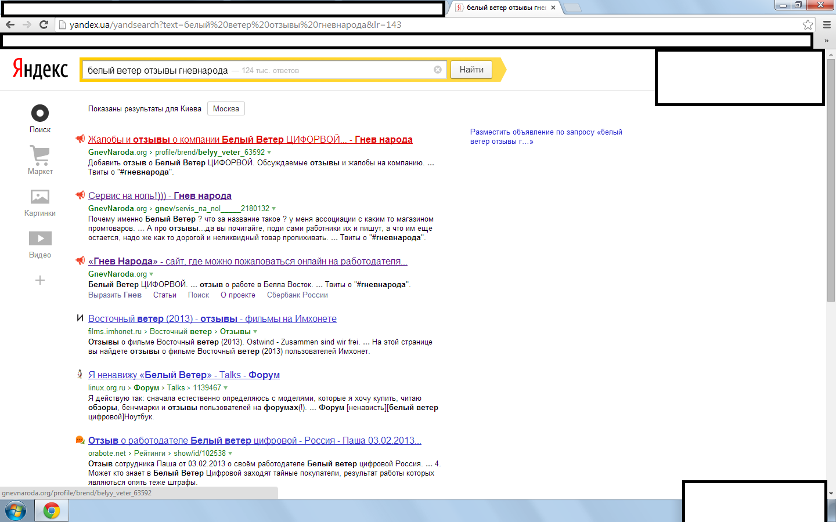The height and width of the screenshot is (522, 836).
Task: Bookmark this page with the star
Action: pos(808,24)
